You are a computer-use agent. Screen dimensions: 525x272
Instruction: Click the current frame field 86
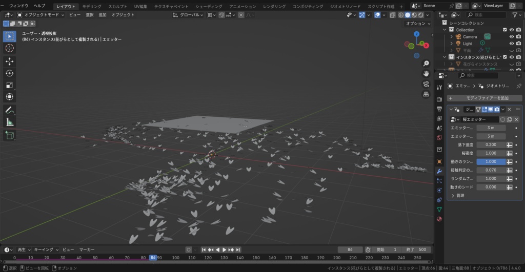click(x=350, y=249)
